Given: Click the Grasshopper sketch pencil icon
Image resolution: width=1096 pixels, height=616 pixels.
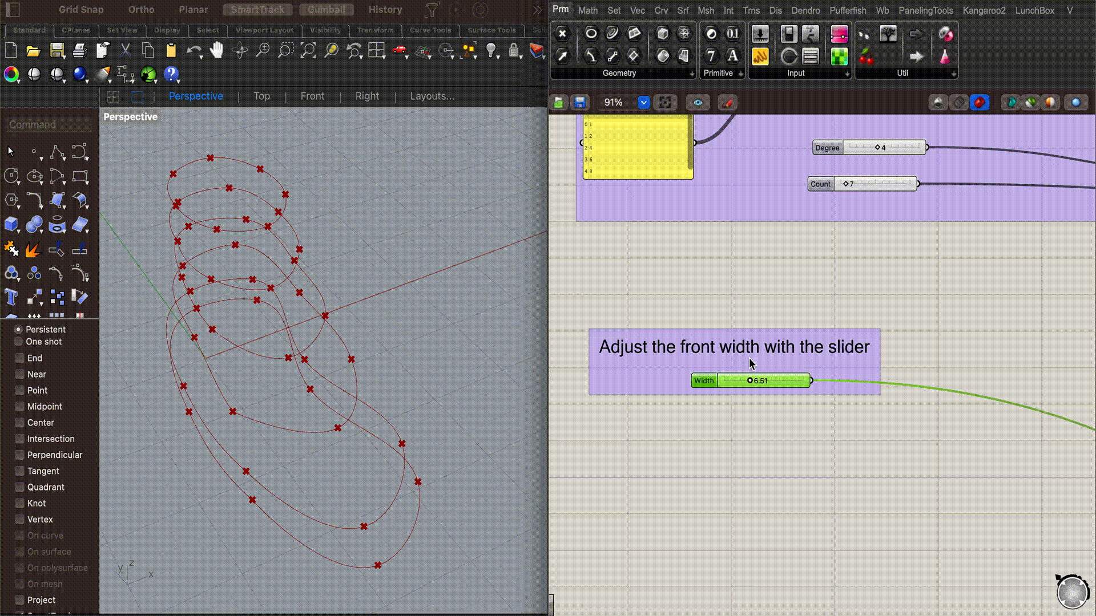Looking at the screenshot, I should [727, 103].
